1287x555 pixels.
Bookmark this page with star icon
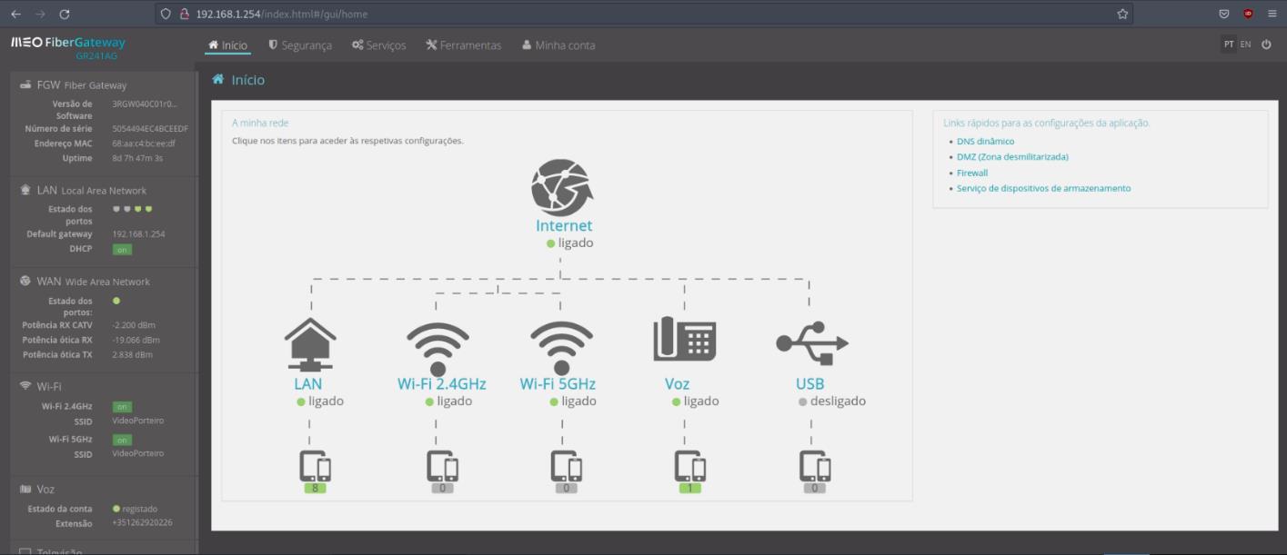[x=1122, y=14]
